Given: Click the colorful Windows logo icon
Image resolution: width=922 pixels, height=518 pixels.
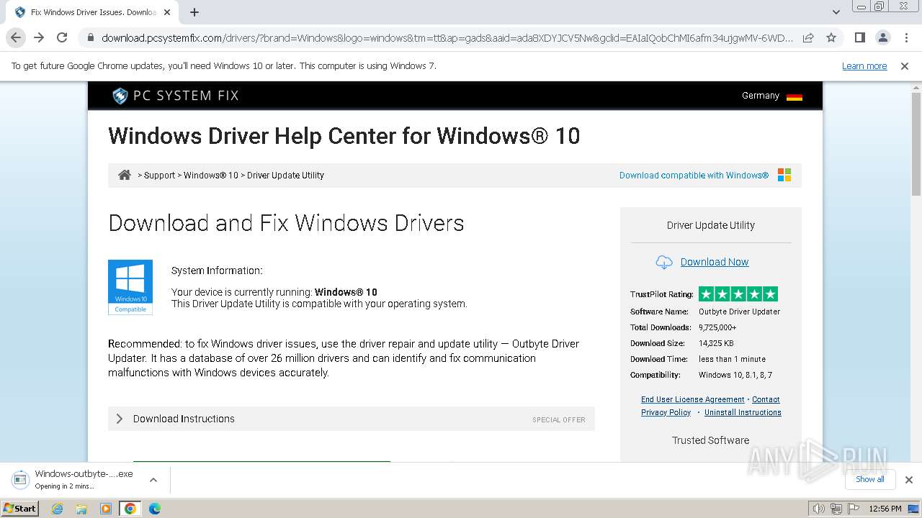Looking at the screenshot, I should pyautogui.click(x=784, y=175).
